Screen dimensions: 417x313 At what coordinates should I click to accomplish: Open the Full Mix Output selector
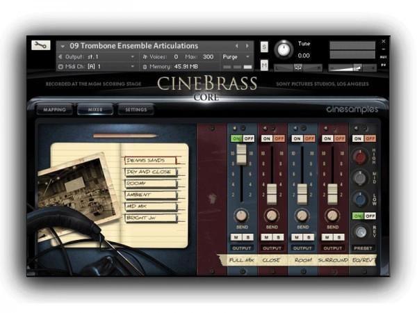click(x=241, y=248)
